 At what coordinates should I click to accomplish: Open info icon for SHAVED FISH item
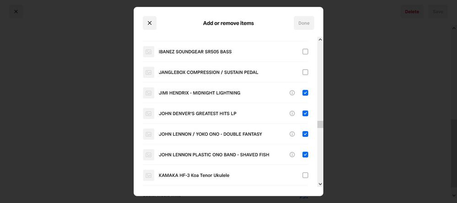(292, 154)
